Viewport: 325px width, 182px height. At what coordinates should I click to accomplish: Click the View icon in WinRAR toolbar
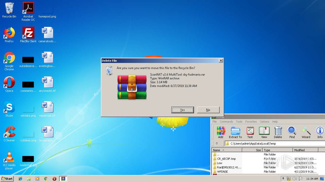264,132
